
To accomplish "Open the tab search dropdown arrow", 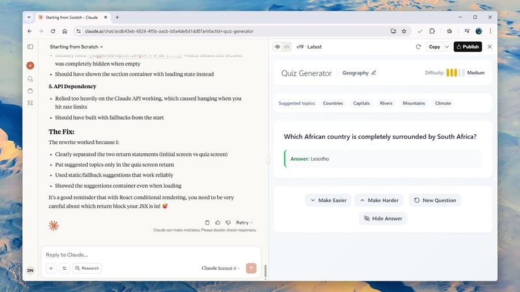I will point(29,18).
